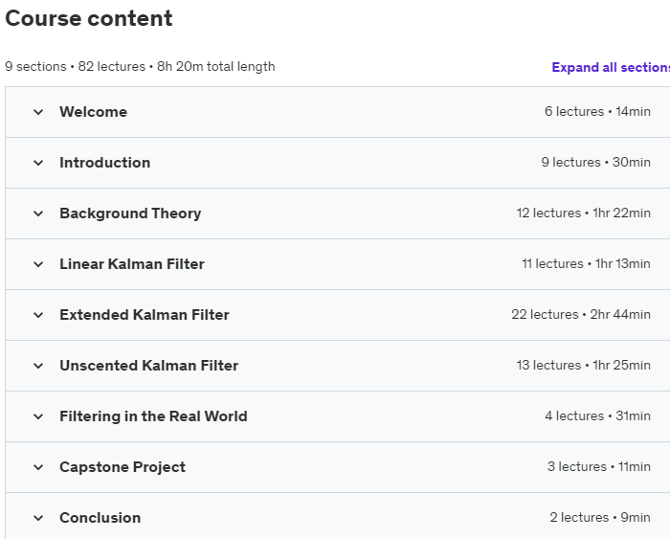This screenshot has width=670, height=539.
Task: Expand the Unscented Kalman Filter chevron
Action: [38, 366]
